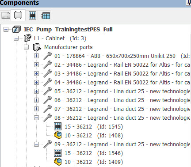Select tree item 15 - 36212 Id 1545
The height and width of the screenshot is (167, 191).
click(94, 127)
